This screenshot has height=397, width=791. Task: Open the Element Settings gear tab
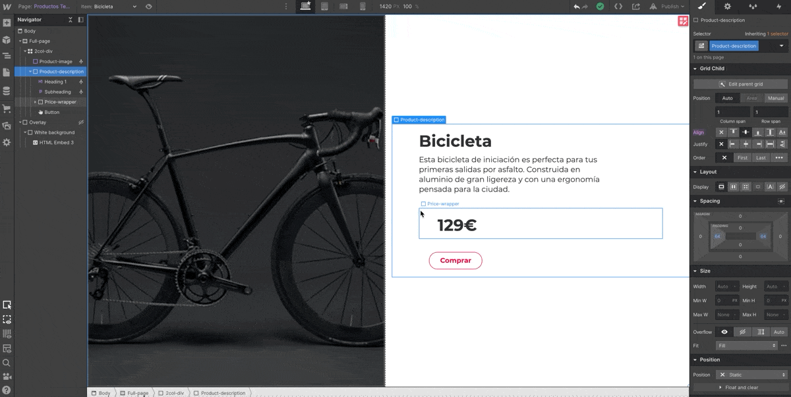(727, 7)
